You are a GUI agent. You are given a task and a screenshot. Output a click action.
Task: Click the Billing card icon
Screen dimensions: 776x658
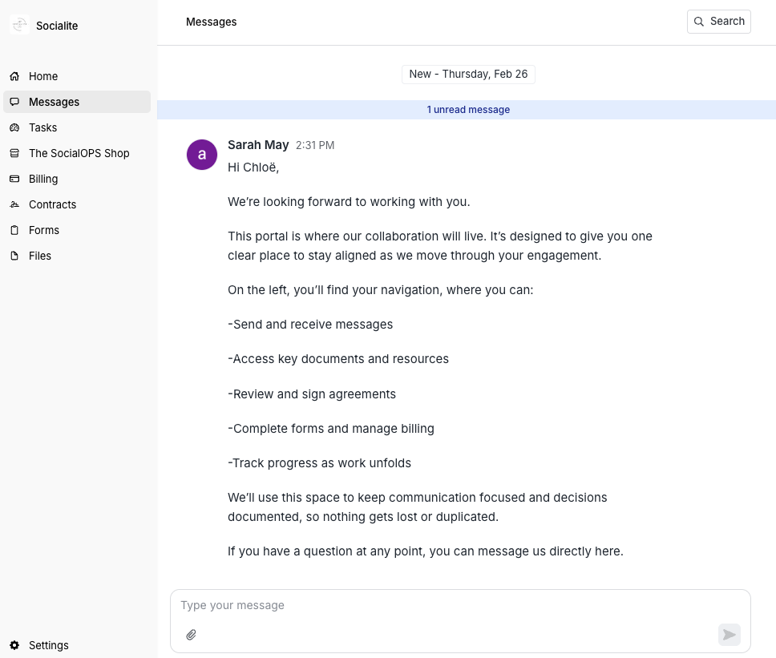click(14, 179)
